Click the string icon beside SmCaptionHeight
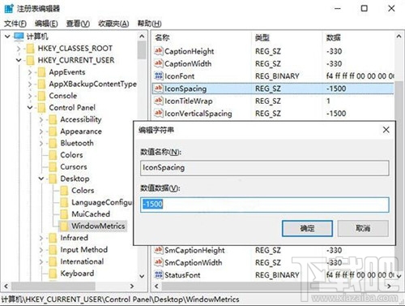The height and width of the screenshot is (306, 405). click(158, 250)
